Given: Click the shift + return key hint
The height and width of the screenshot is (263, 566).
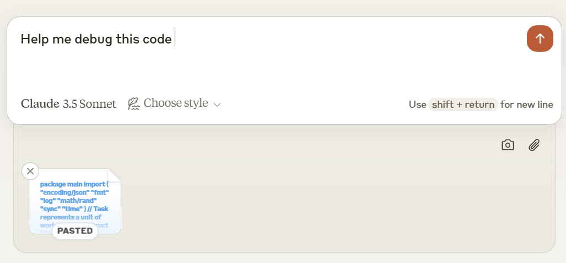Looking at the screenshot, I should [463, 105].
